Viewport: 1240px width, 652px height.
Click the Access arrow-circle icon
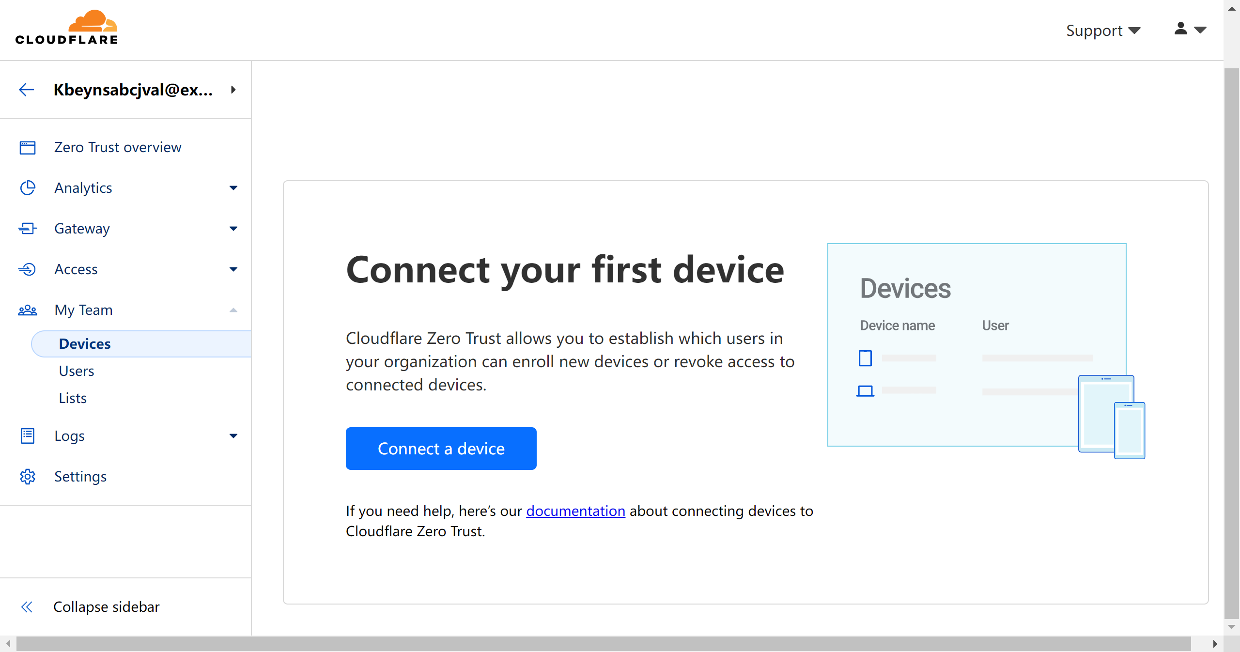click(x=28, y=269)
